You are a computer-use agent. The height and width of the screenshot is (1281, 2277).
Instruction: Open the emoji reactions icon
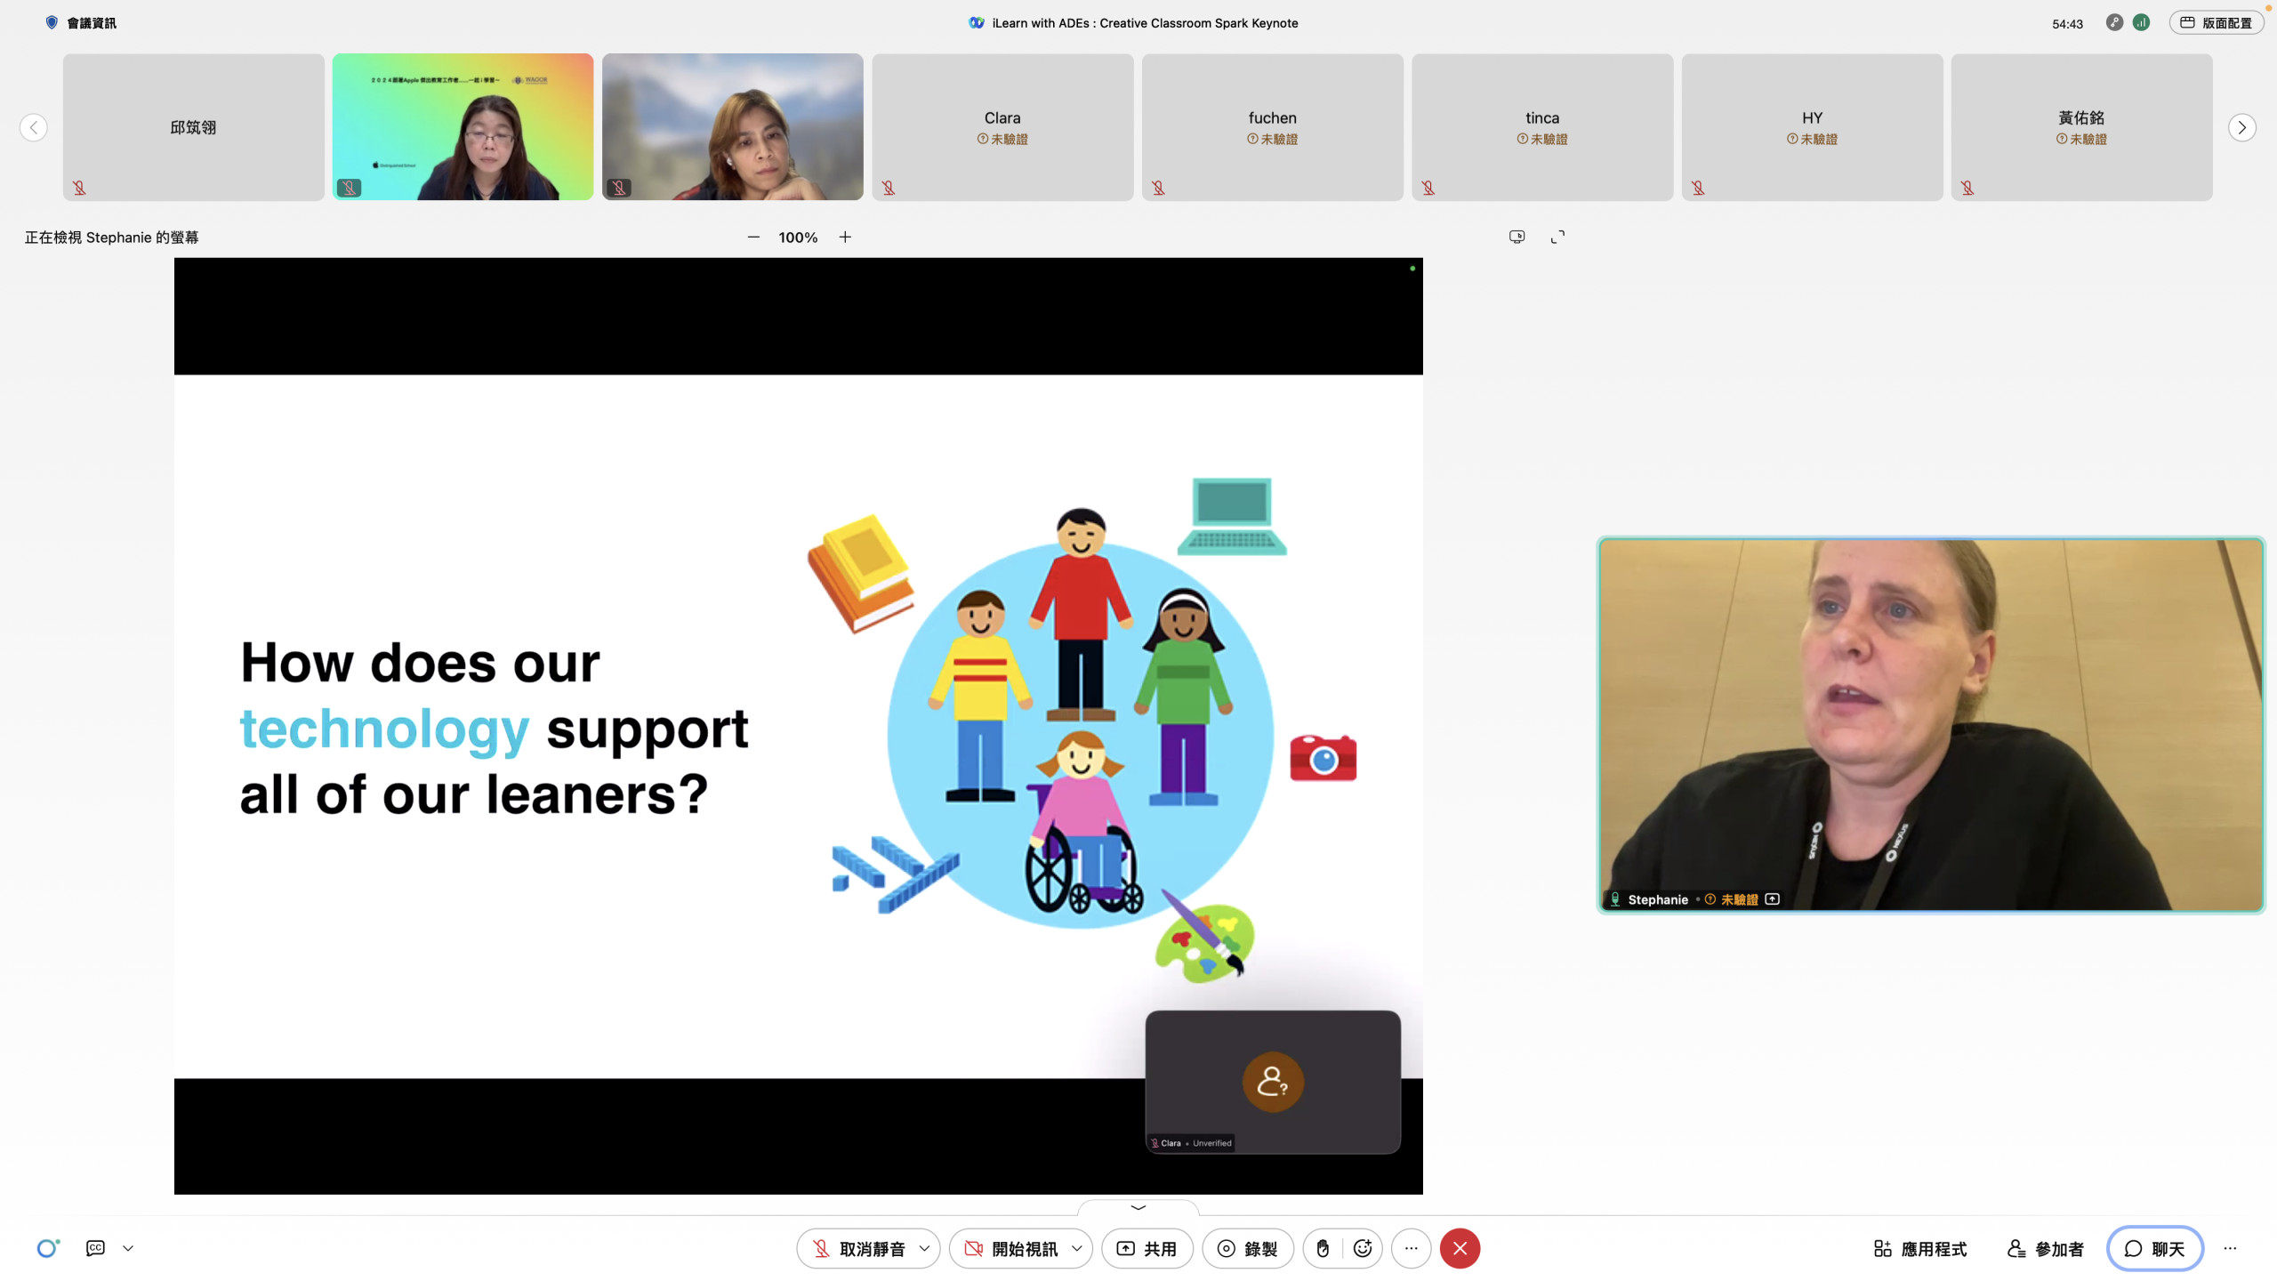[x=1363, y=1248]
